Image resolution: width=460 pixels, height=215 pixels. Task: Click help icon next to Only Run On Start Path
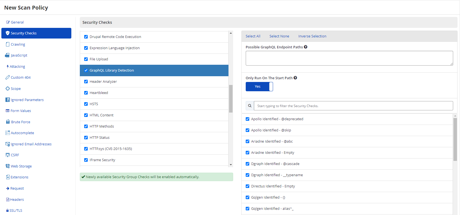tap(295, 78)
